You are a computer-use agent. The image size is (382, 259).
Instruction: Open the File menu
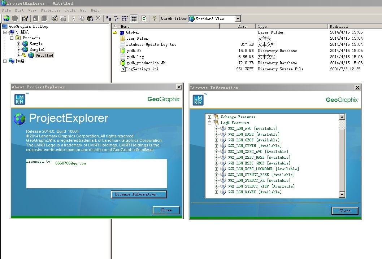6,10
